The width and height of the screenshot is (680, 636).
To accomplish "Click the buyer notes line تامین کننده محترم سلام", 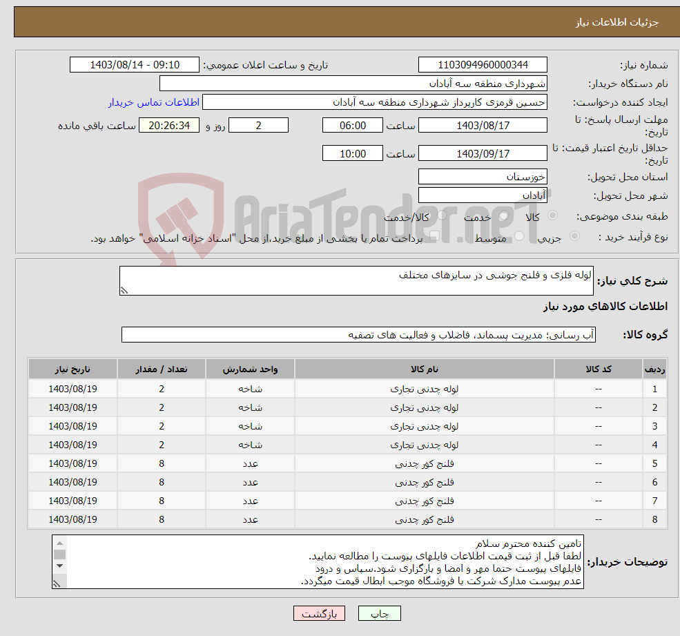I will click(528, 543).
